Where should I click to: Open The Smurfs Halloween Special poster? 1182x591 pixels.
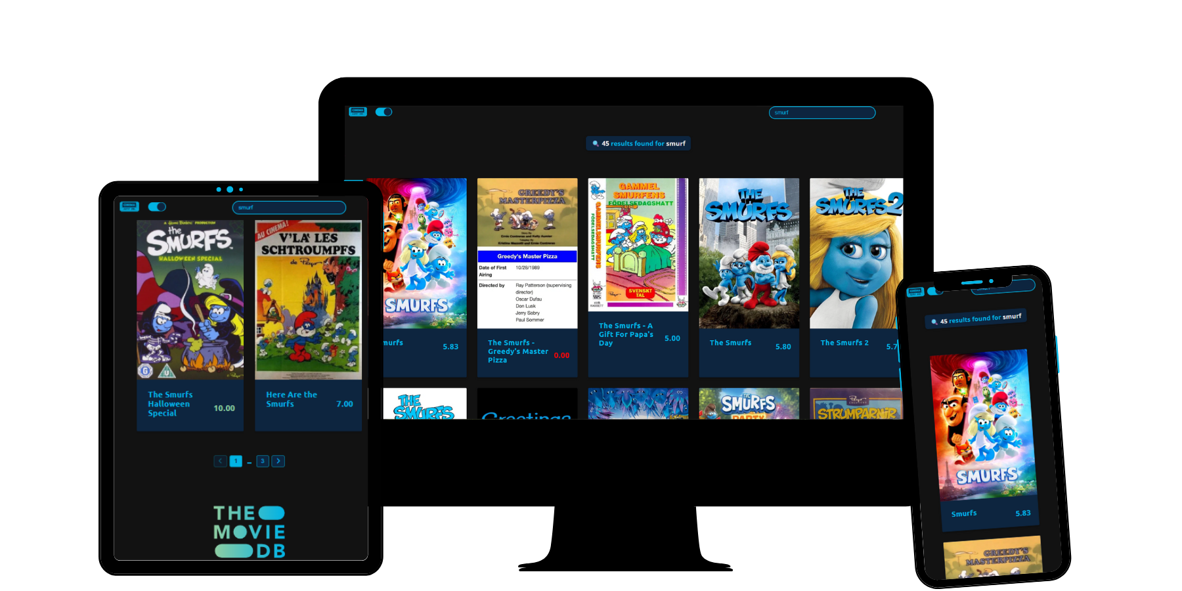click(x=190, y=300)
